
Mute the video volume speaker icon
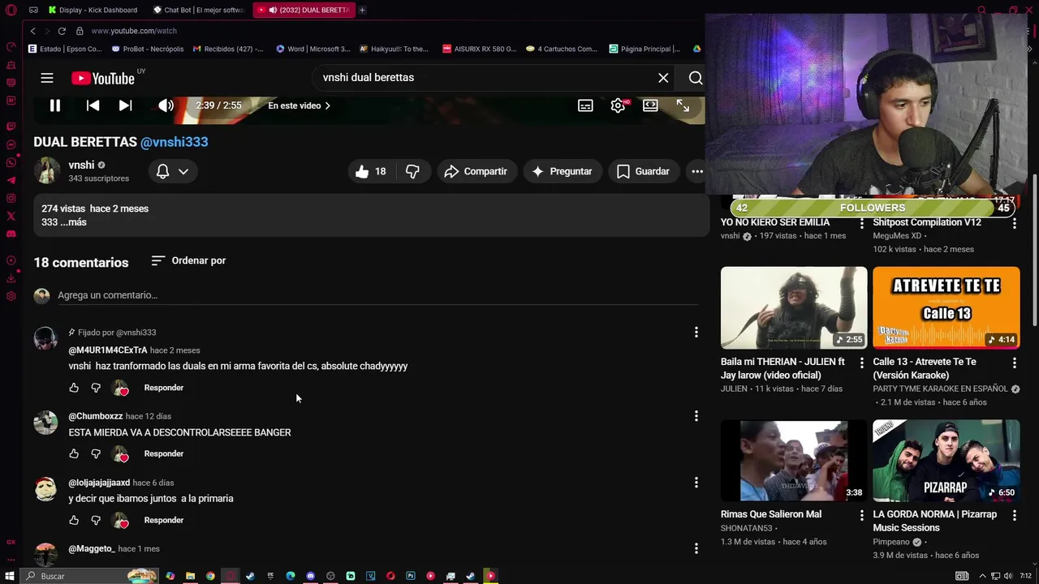tap(166, 105)
